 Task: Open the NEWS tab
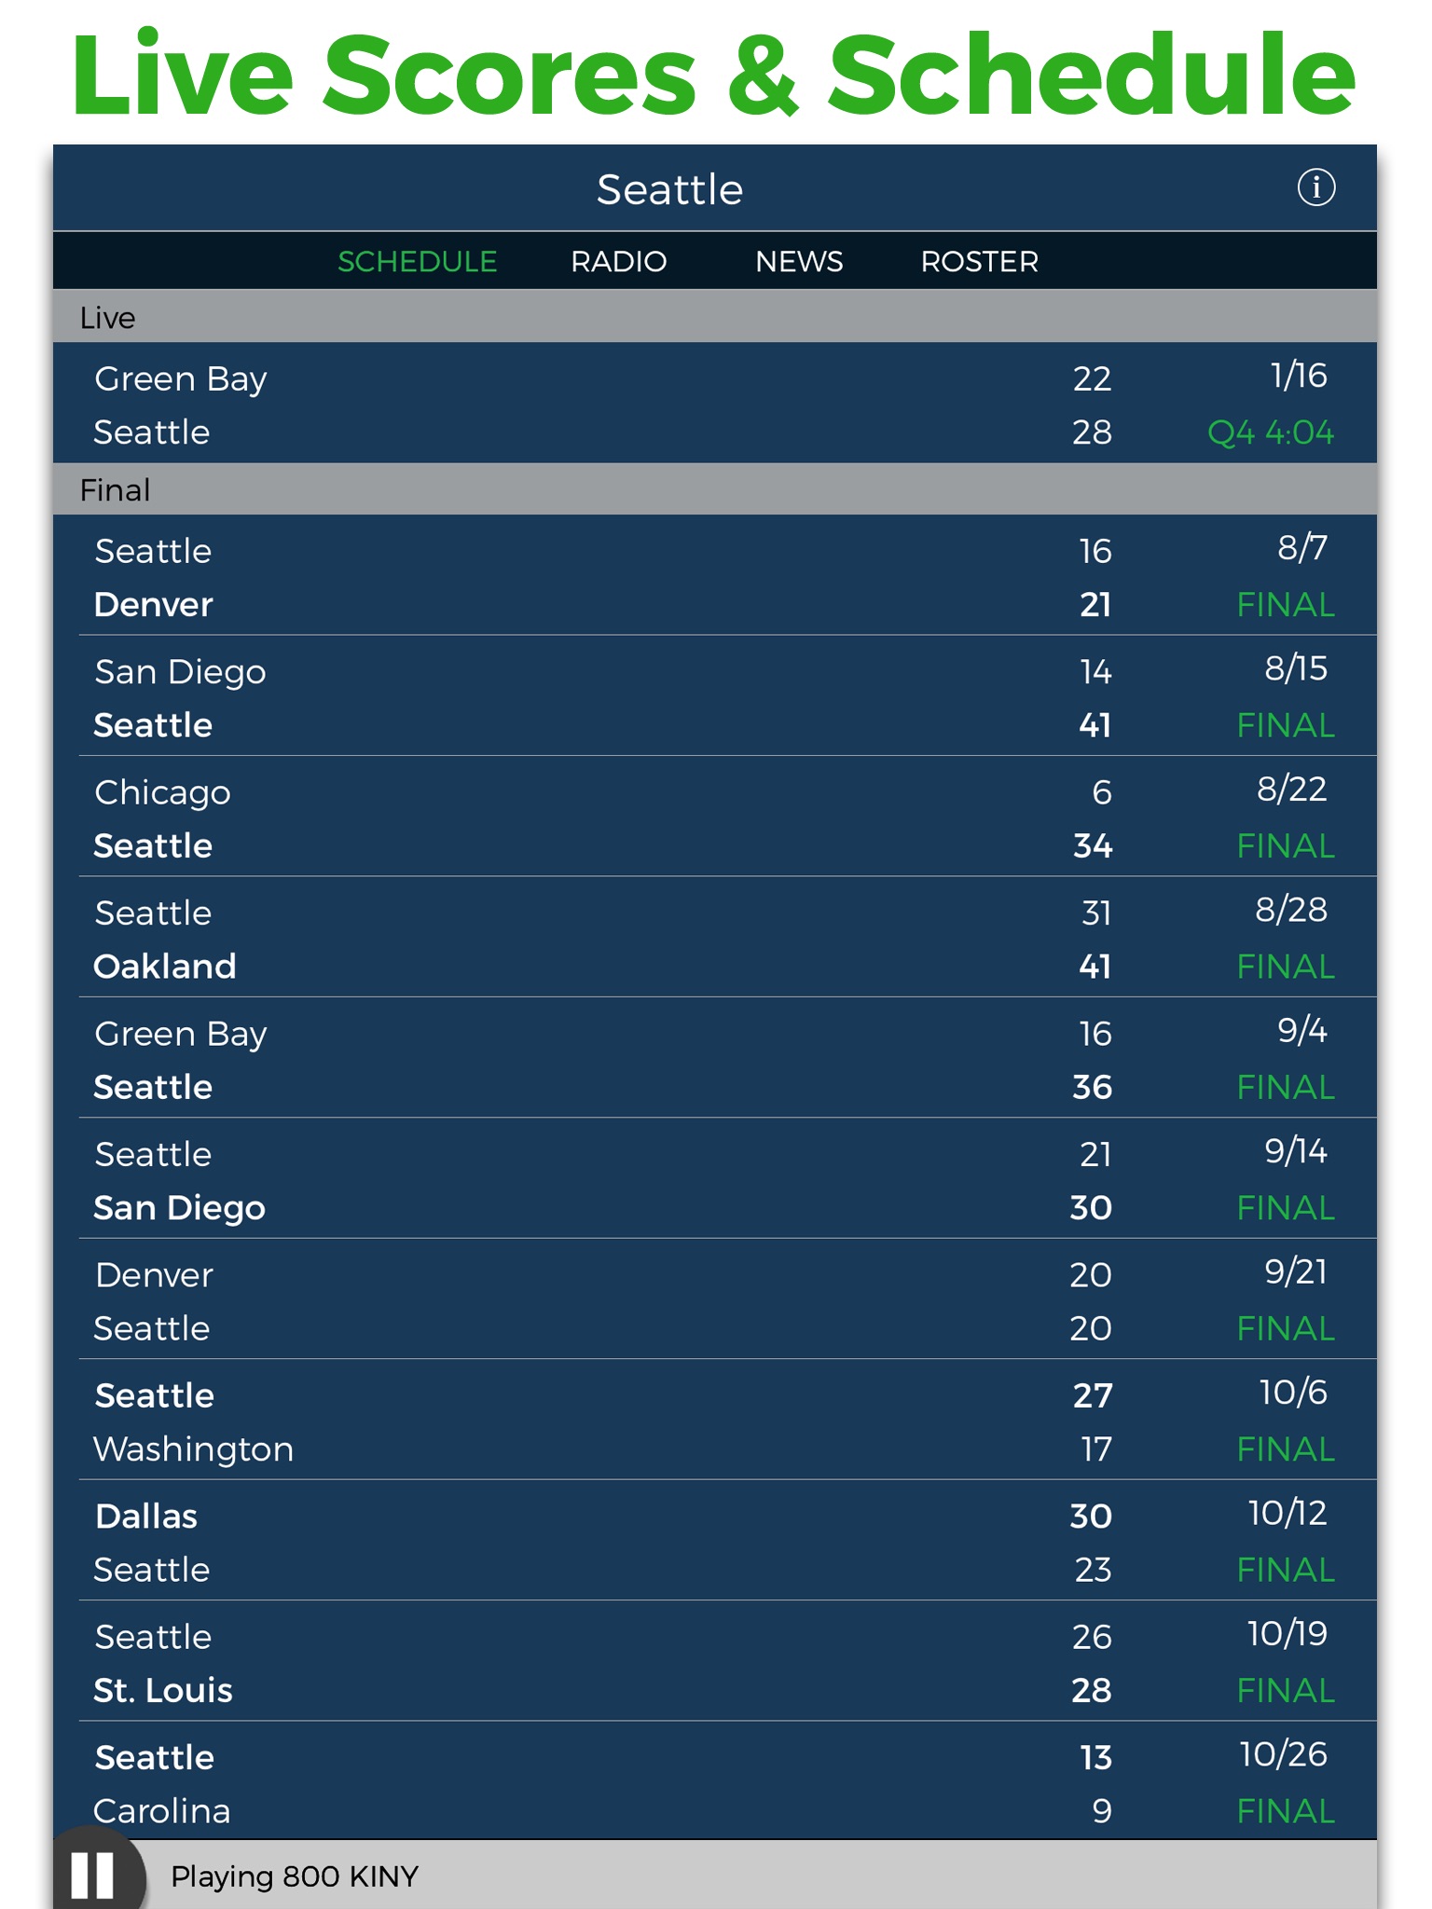(799, 262)
